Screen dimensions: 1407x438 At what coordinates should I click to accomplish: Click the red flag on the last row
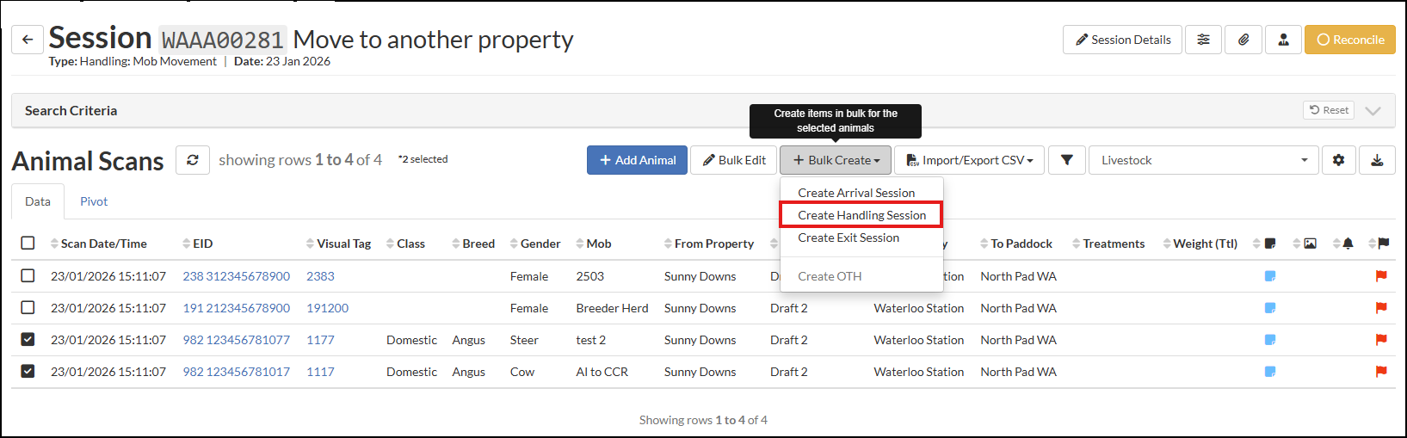click(1381, 372)
